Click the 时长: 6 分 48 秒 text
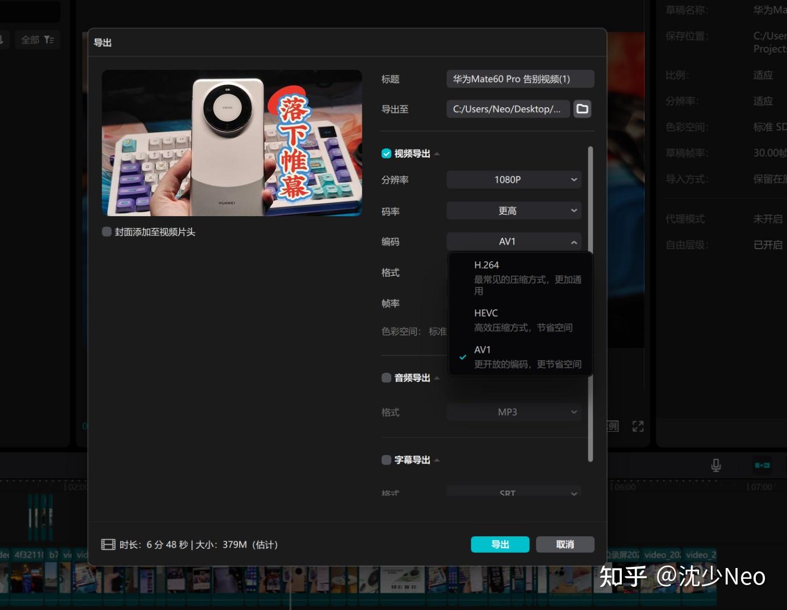Image resolution: width=787 pixels, height=610 pixels. coord(154,545)
